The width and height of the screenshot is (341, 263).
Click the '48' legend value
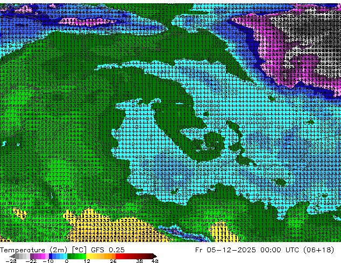(155, 261)
